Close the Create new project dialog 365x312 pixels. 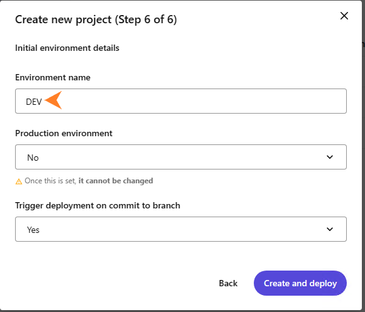tap(344, 16)
